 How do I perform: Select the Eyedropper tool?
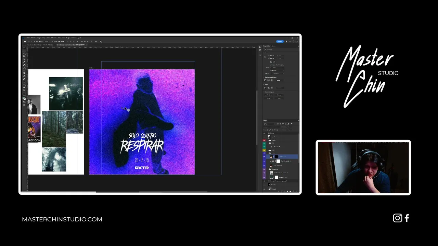coord(24,62)
